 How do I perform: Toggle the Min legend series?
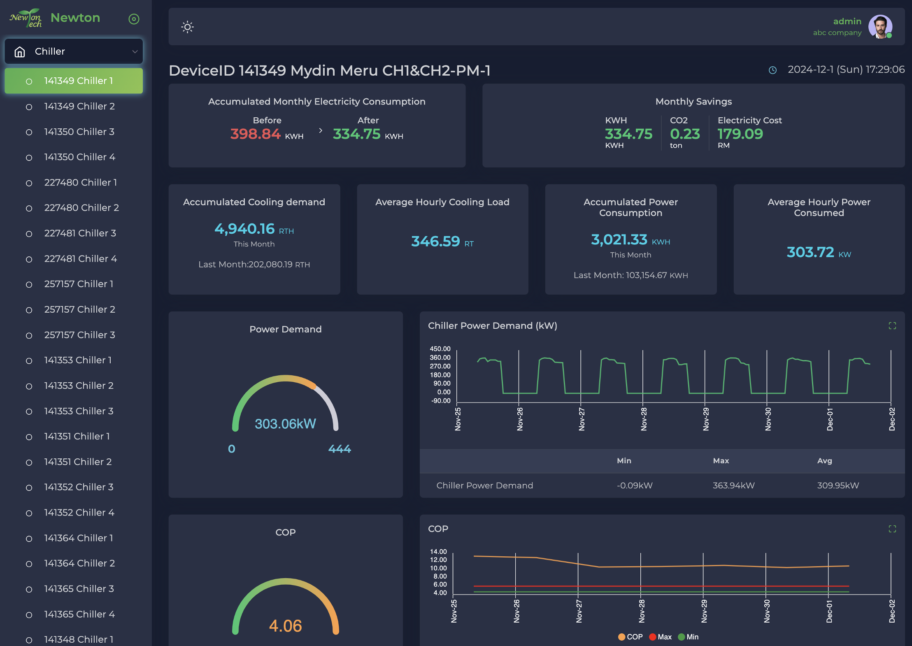[688, 637]
